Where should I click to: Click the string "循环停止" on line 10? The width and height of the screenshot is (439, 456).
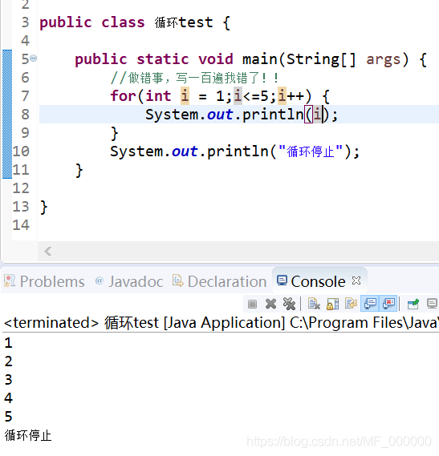click(x=311, y=151)
